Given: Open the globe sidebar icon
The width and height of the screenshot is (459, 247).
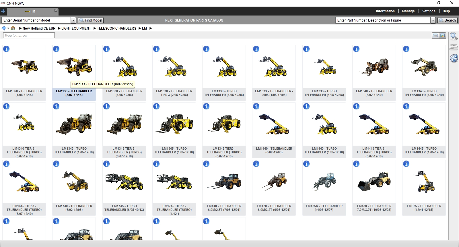Looking at the screenshot, I should 454,58.
